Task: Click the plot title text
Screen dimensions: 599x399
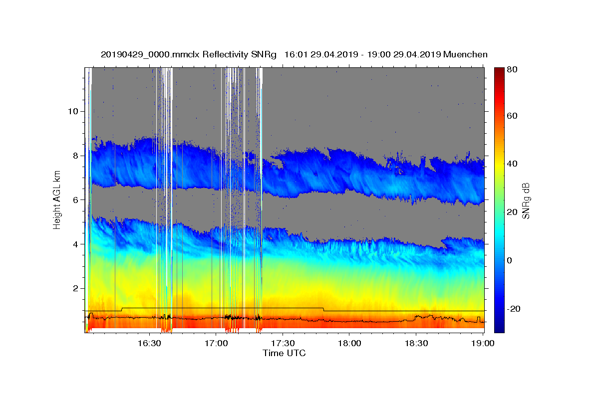Action: [x=294, y=54]
